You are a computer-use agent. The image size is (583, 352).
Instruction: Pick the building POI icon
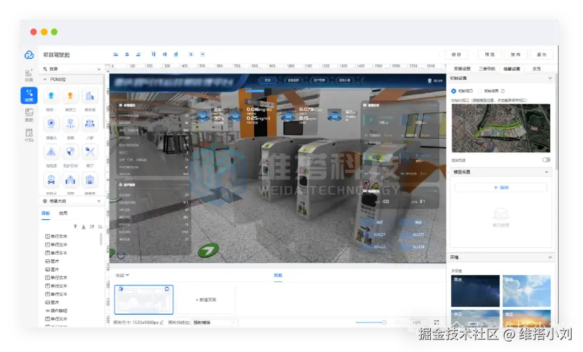click(x=90, y=96)
